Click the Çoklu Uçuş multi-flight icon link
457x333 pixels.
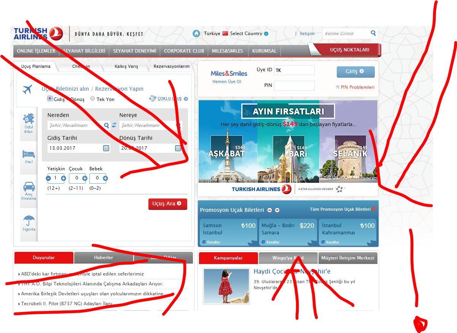point(168,99)
